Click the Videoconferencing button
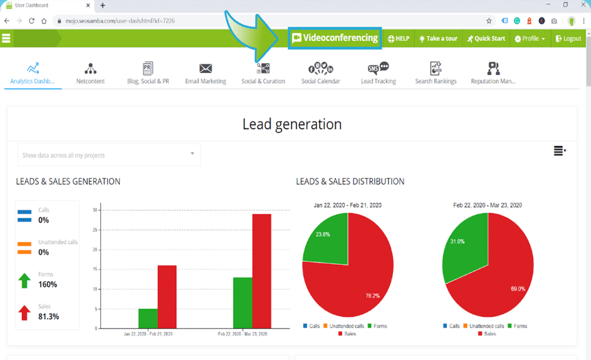 coord(335,38)
